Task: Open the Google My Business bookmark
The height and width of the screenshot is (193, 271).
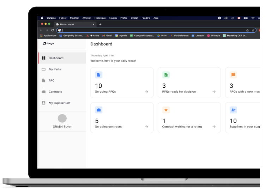Action: click(71, 36)
